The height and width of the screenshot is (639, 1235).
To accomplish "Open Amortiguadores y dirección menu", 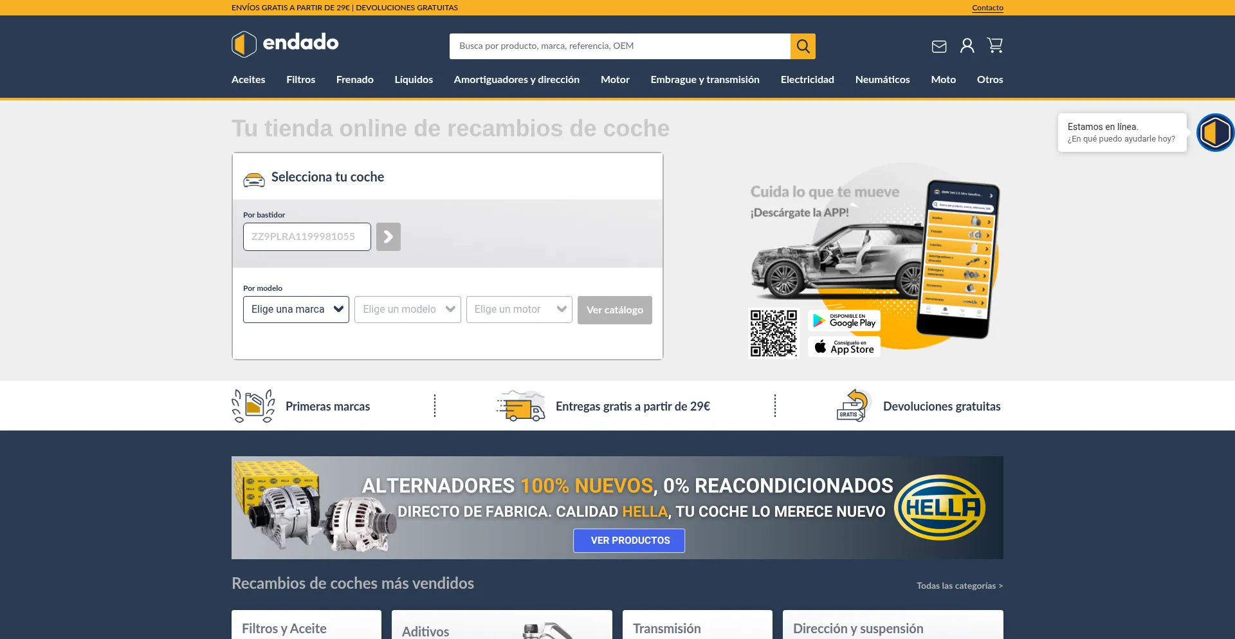I will (517, 80).
